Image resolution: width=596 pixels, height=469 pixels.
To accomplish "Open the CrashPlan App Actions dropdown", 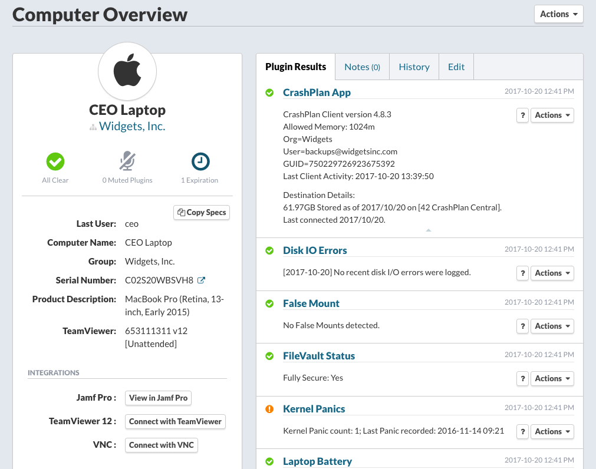I will pyautogui.click(x=552, y=115).
